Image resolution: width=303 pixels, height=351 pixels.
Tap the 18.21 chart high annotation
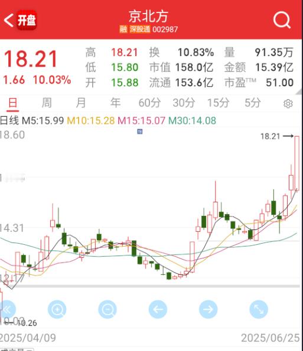click(271, 136)
